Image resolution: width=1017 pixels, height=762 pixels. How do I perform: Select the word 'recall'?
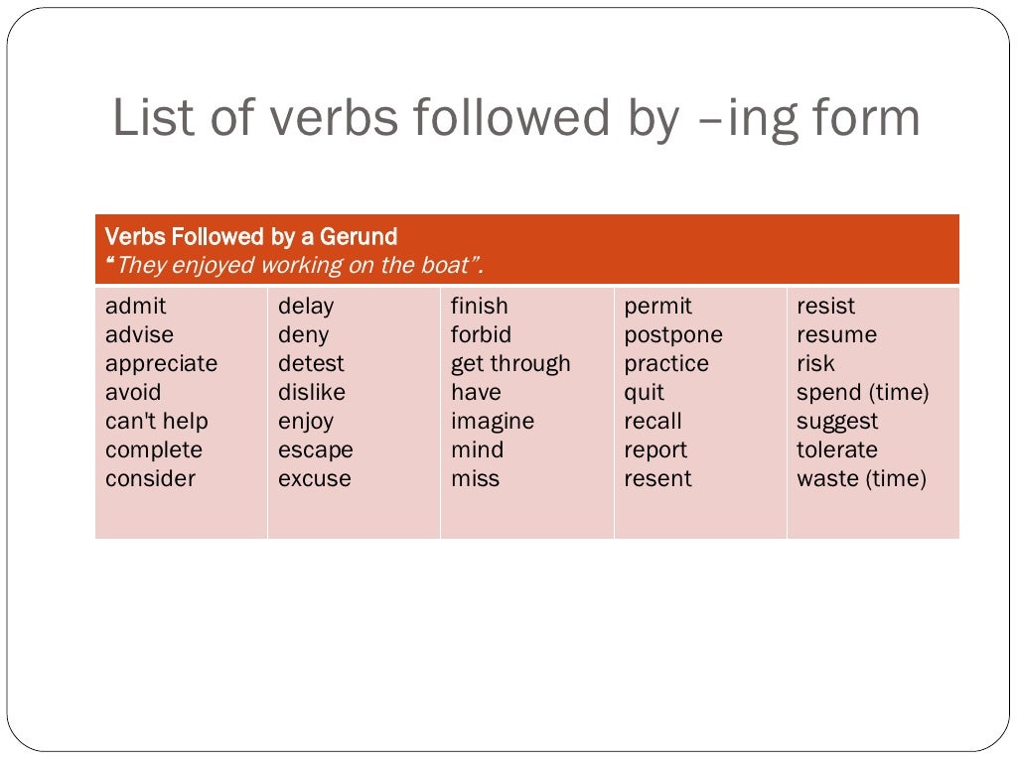pos(654,421)
